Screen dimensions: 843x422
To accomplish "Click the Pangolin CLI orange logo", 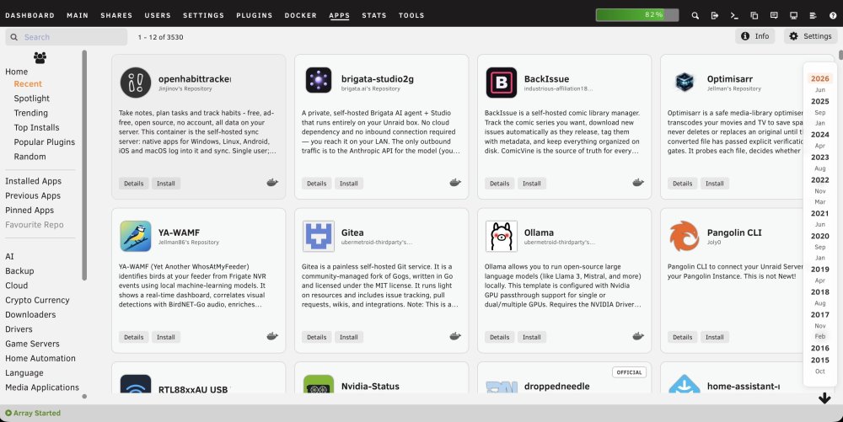I will (x=685, y=236).
